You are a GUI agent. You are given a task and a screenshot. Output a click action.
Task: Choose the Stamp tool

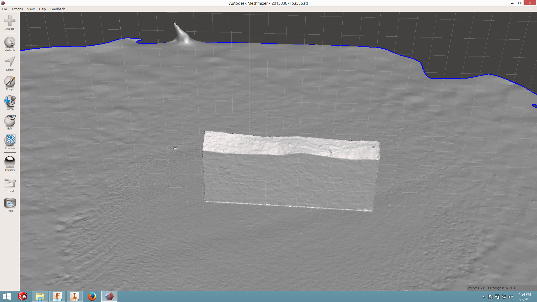[x=10, y=103]
